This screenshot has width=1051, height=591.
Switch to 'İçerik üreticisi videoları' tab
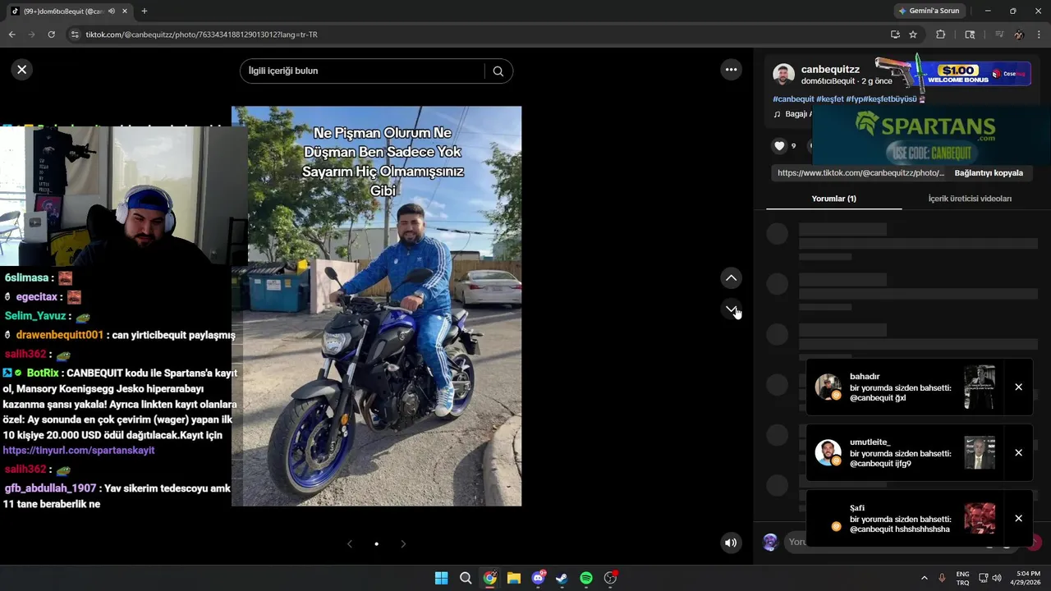pyautogui.click(x=970, y=199)
